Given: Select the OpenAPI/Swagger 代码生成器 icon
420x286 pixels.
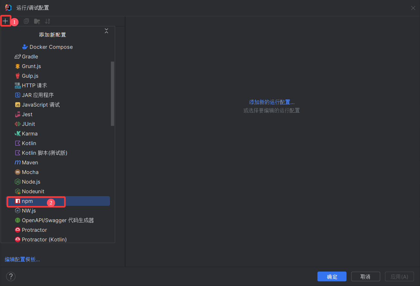Looking at the screenshot, I should 18,220.
